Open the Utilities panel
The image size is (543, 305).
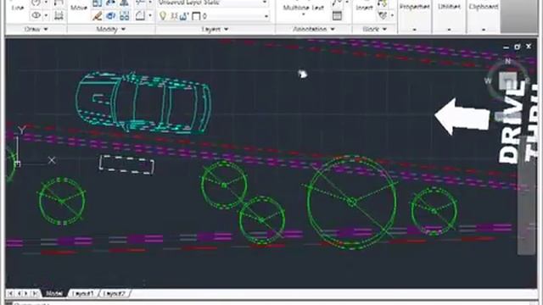click(x=449, y=17)
